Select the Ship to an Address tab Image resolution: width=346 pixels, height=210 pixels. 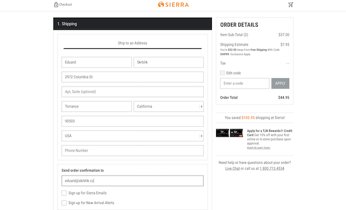pyautogui.click(x=133, y=43)
